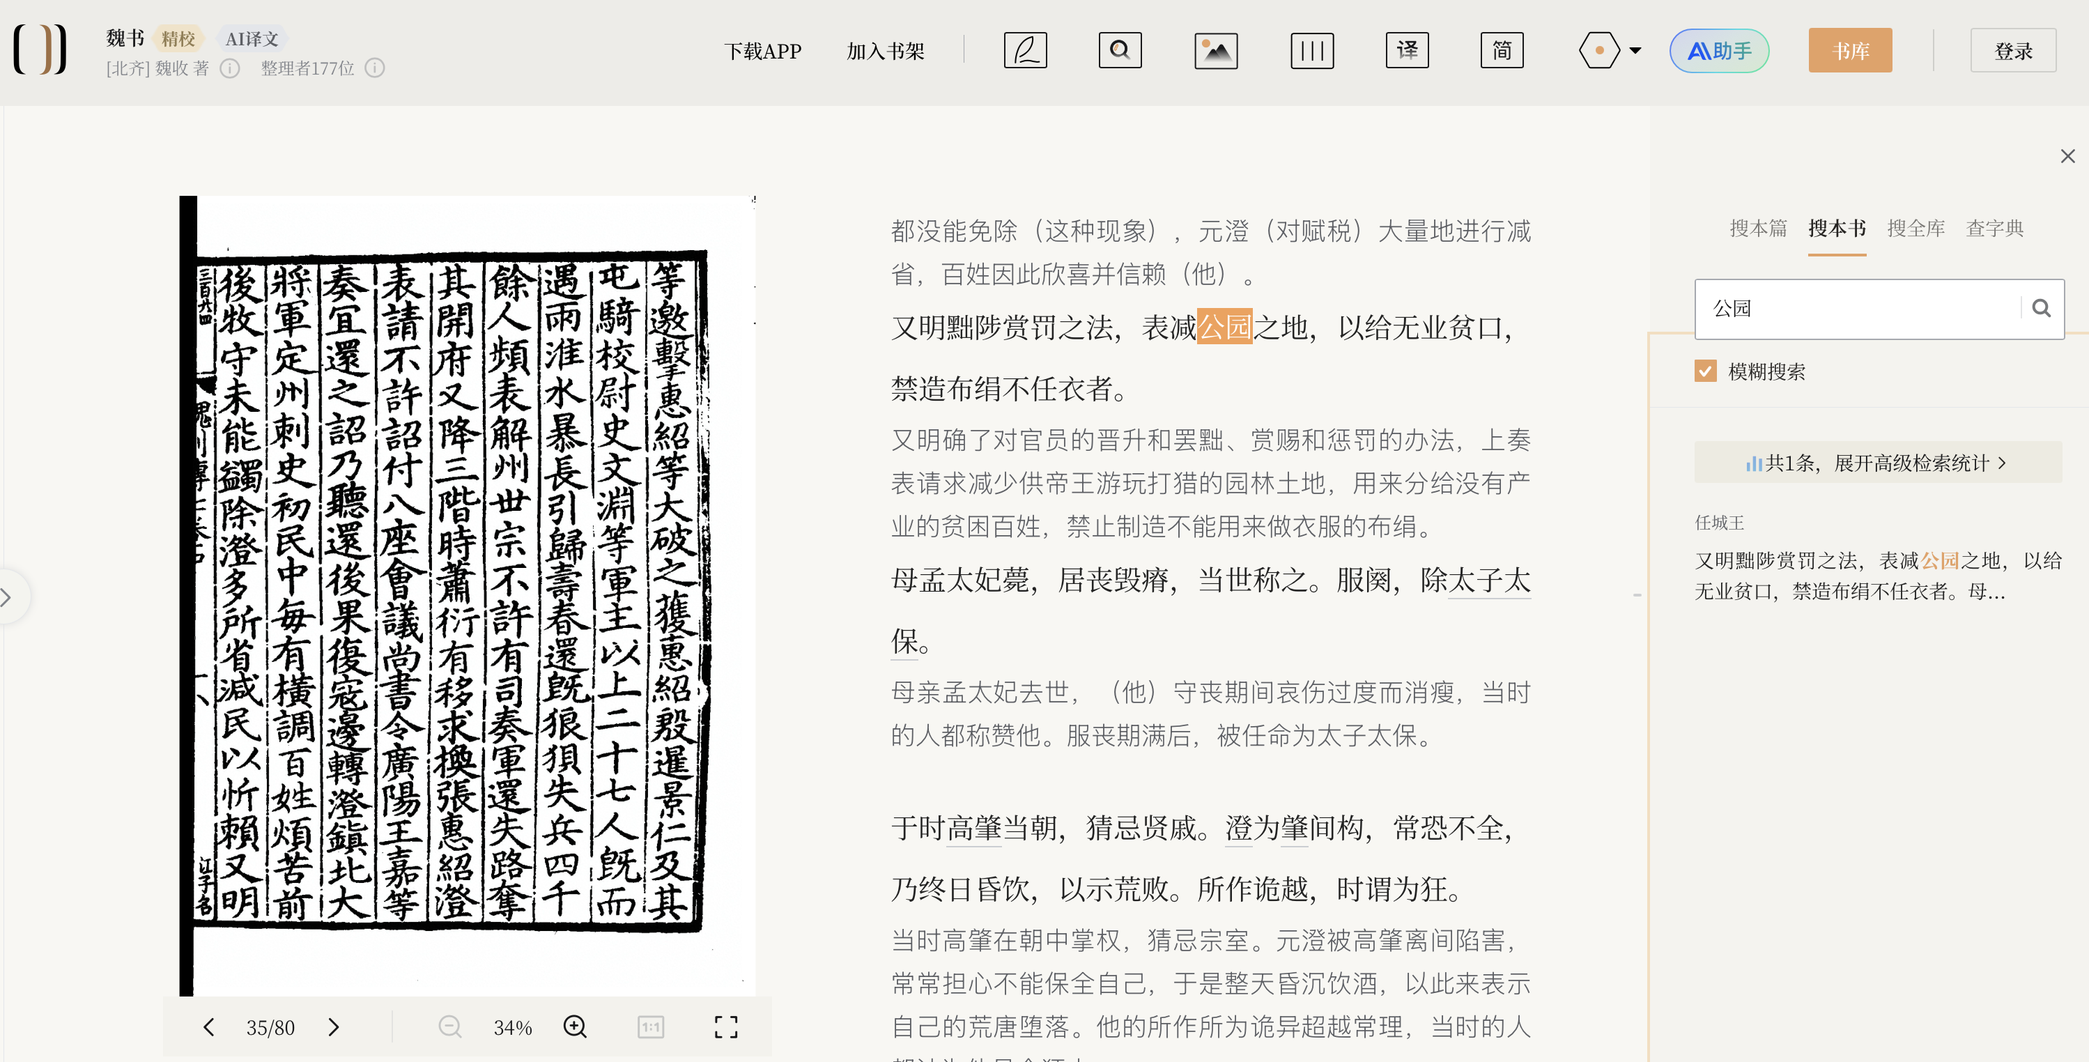The height and width of the screenshot is (1062, 2089).
Task: Uncheck the 模糊搜索 checkbox
Action: click(1706, 371)
